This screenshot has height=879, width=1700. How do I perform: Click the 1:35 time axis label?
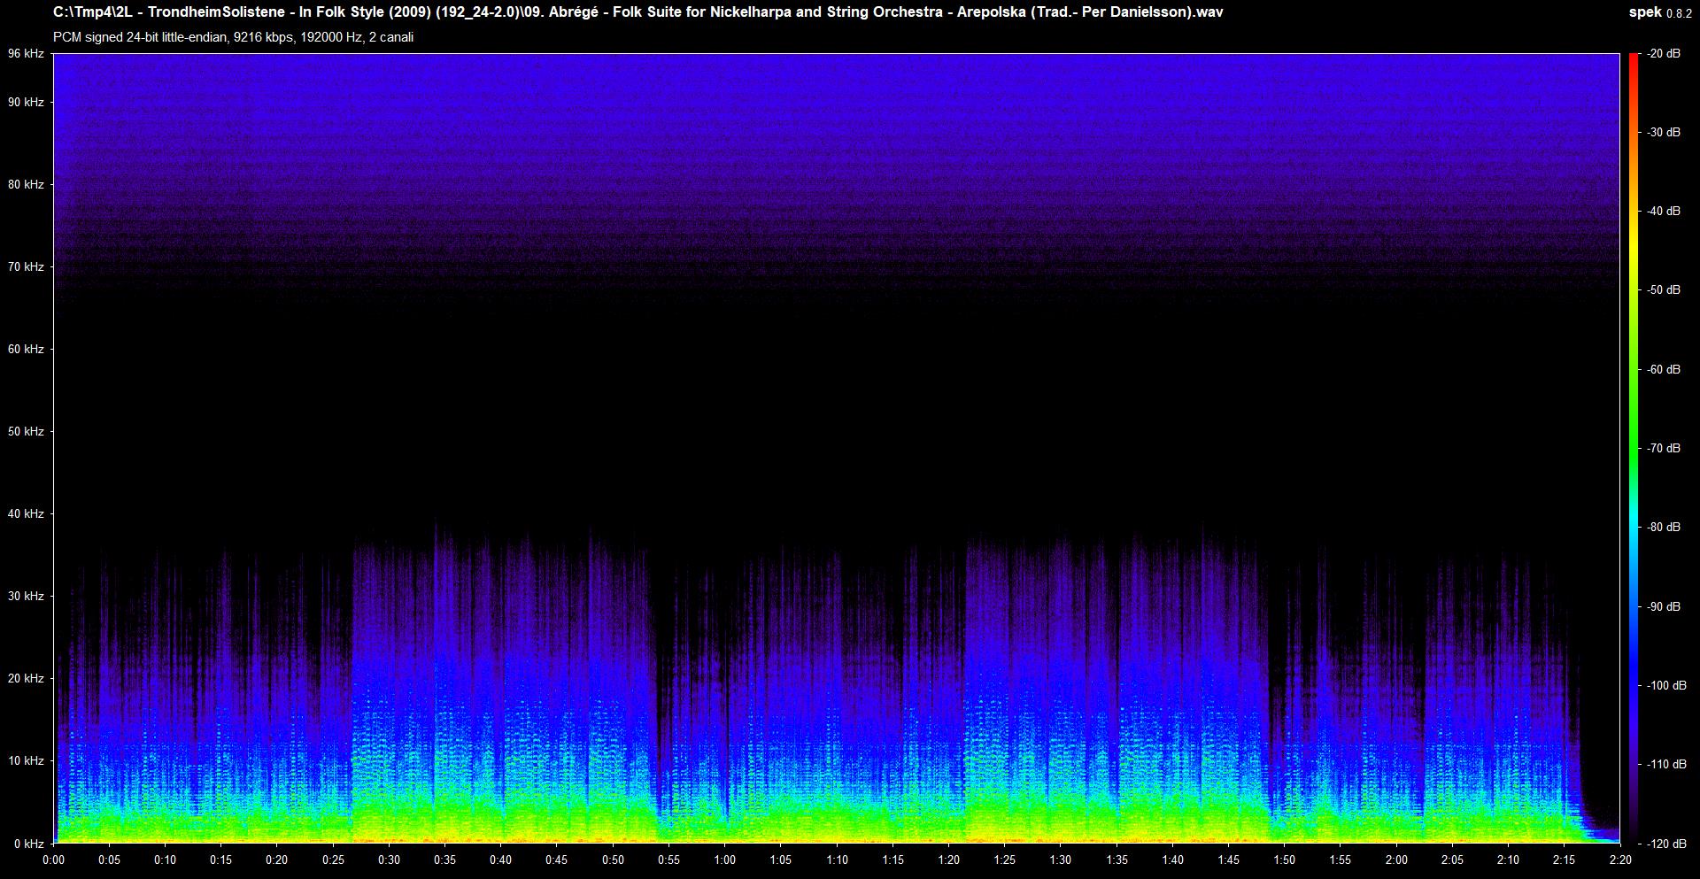1117,860
